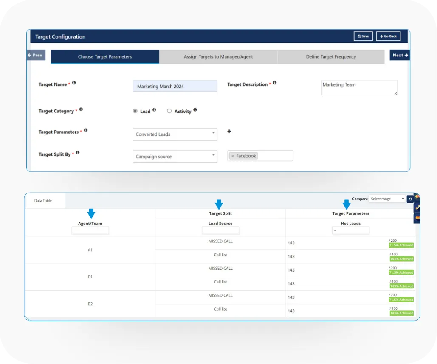437x364 pixels.
Task: Click the refresh icon next to Compare
Action: (x=410, y=199)
